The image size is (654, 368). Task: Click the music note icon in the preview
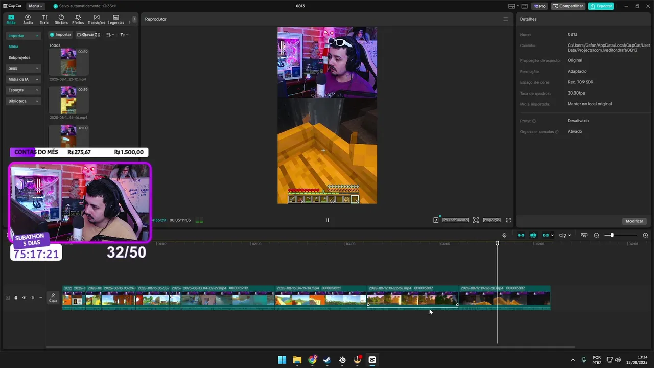(436, 220)
